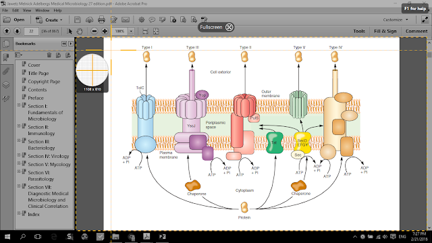Open the zoom percentage dropdown arrow
This screenshot has height=243, width=432.
pyautogui.click(x=131, y=31)
